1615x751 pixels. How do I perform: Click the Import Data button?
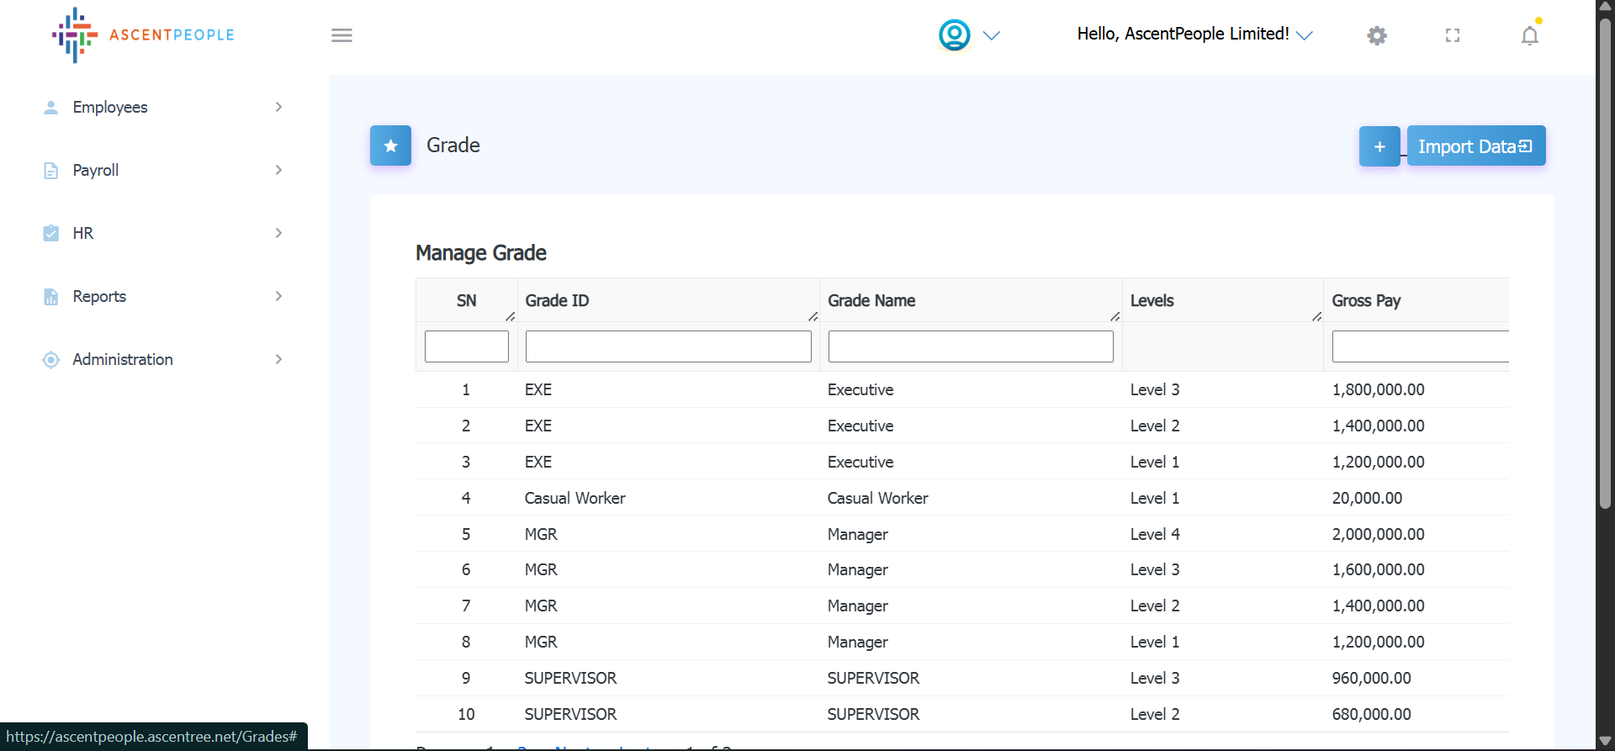1475,146
